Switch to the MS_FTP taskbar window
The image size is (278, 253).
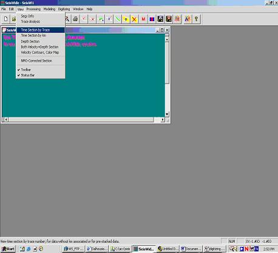point(73,249)
